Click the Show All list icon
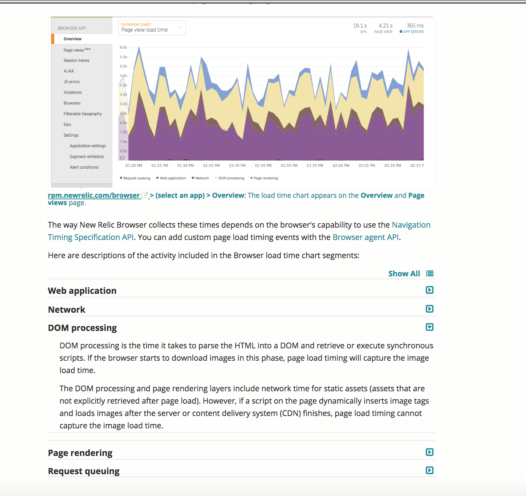 (430, 273)
